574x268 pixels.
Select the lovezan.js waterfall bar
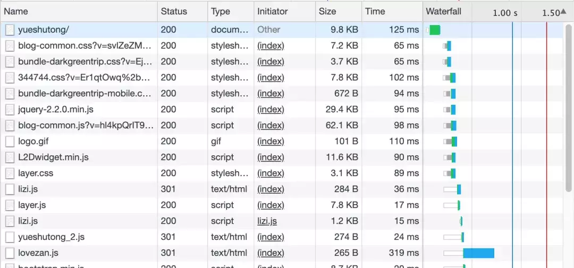click(478, 253)
